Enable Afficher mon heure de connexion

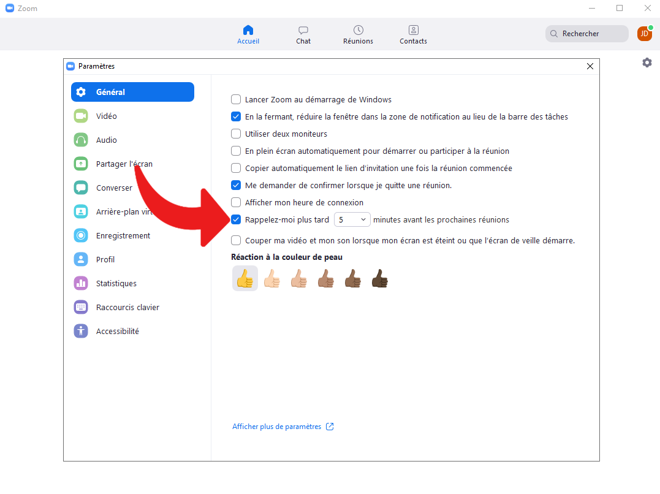tap(236, 203)
